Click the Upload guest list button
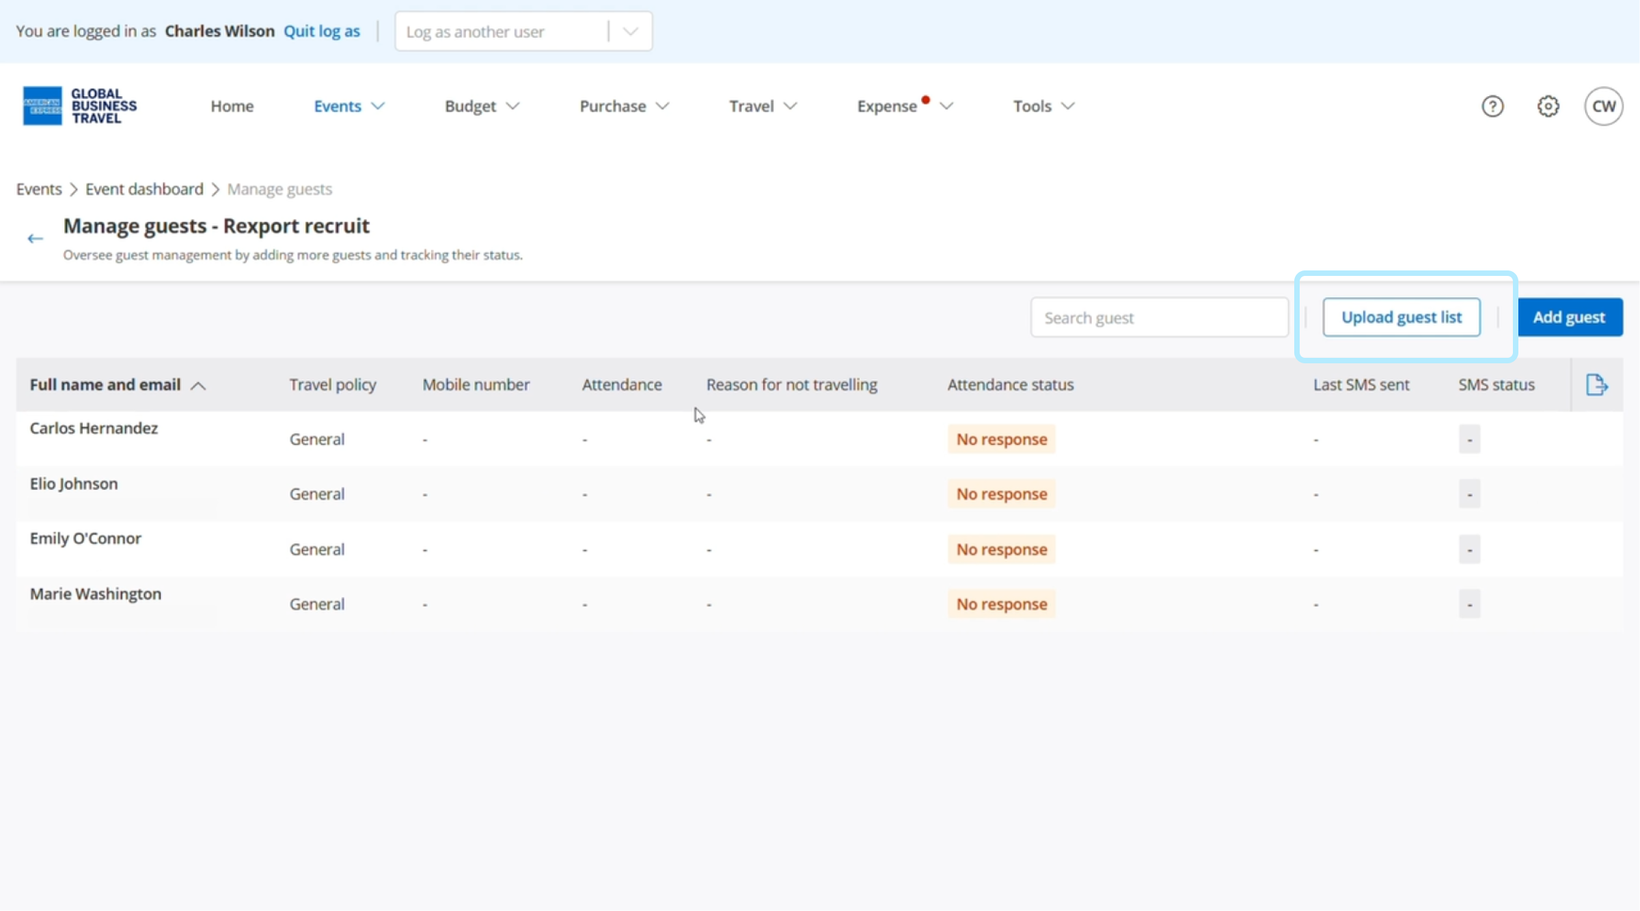Image resolution: width=1640 pixels, height=911 pixels. click(x=1401, y=318)
